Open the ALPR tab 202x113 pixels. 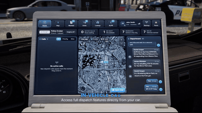pos(111,24)
